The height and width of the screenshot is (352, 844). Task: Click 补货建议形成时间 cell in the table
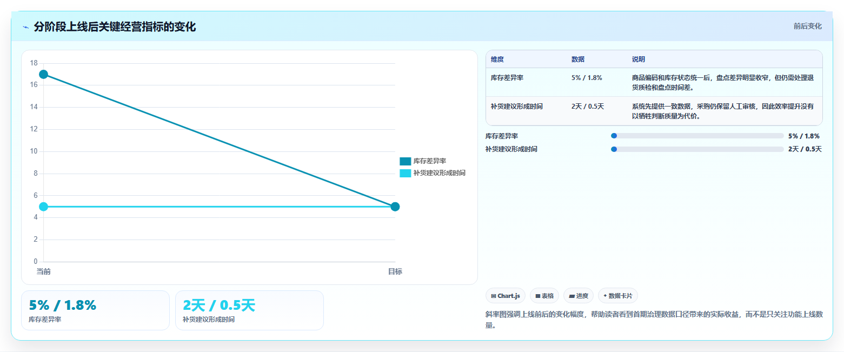point(517,107)
